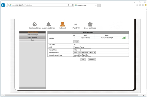The image size is (147, 97).
Task: Click the SSID input field
Action: tap(82, 47)
